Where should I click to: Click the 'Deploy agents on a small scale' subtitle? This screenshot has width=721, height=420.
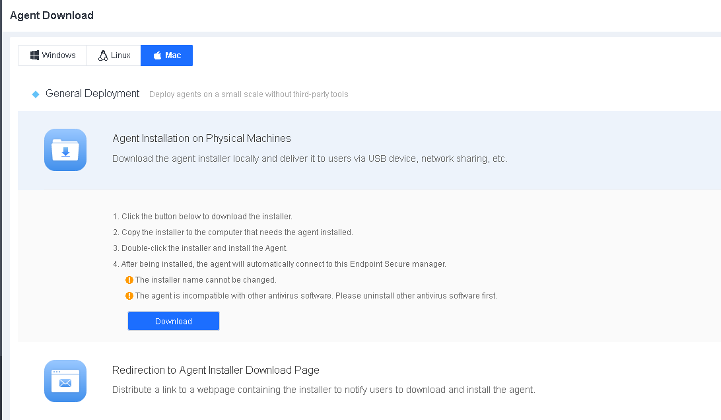(248, 94)
